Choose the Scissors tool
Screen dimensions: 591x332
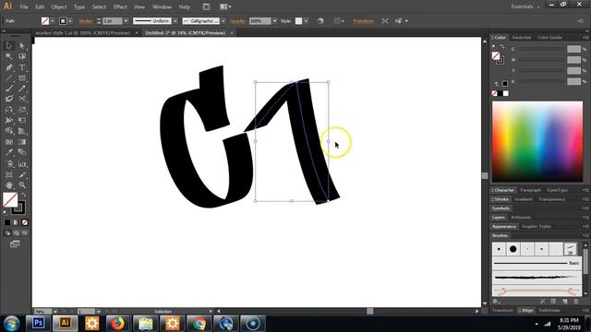pyautogui.click(x=22, y=99)
